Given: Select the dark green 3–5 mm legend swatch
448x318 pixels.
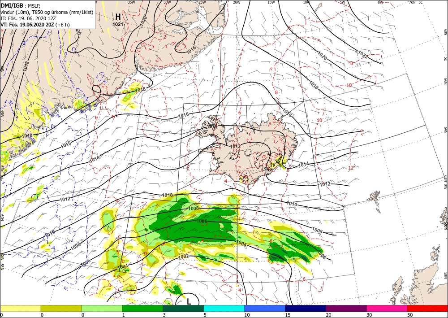Looking at the screenshot, I should tap(183, 308).
